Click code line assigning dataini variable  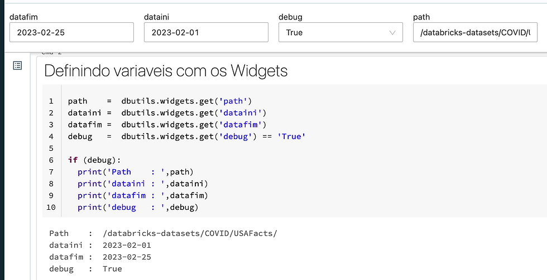tap(167, 112)
